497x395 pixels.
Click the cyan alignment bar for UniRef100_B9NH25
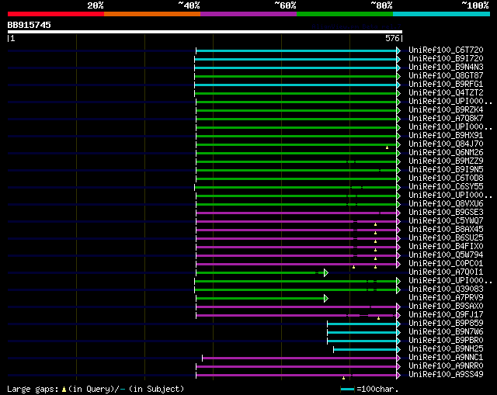[365, 350]
